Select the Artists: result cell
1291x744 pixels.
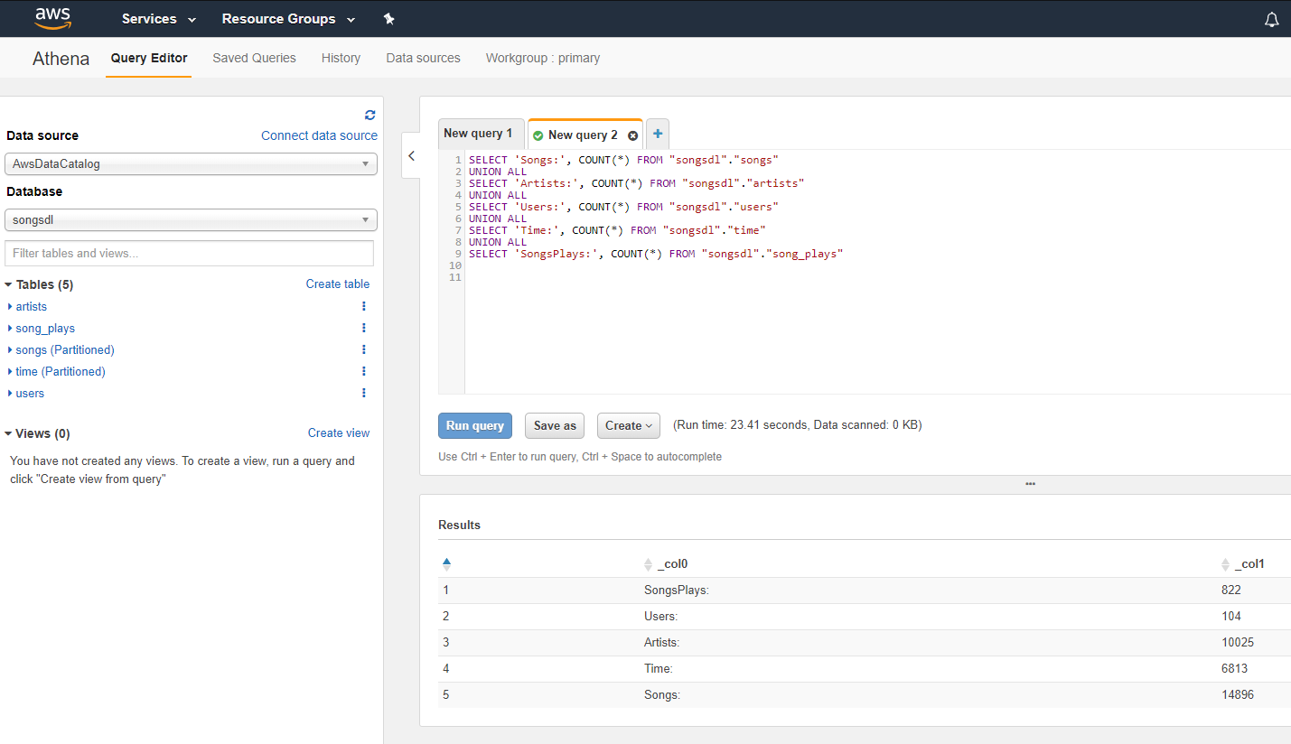tap(661, 642)
